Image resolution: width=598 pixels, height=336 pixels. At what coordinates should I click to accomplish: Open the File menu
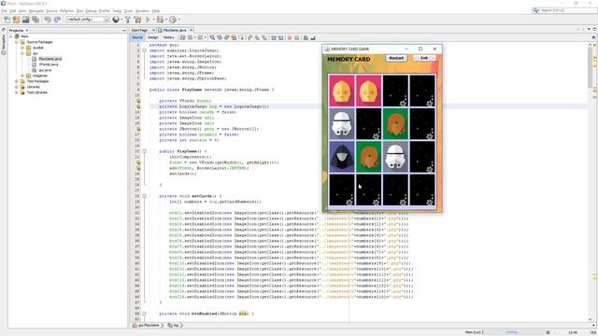(x=4, y=11)
